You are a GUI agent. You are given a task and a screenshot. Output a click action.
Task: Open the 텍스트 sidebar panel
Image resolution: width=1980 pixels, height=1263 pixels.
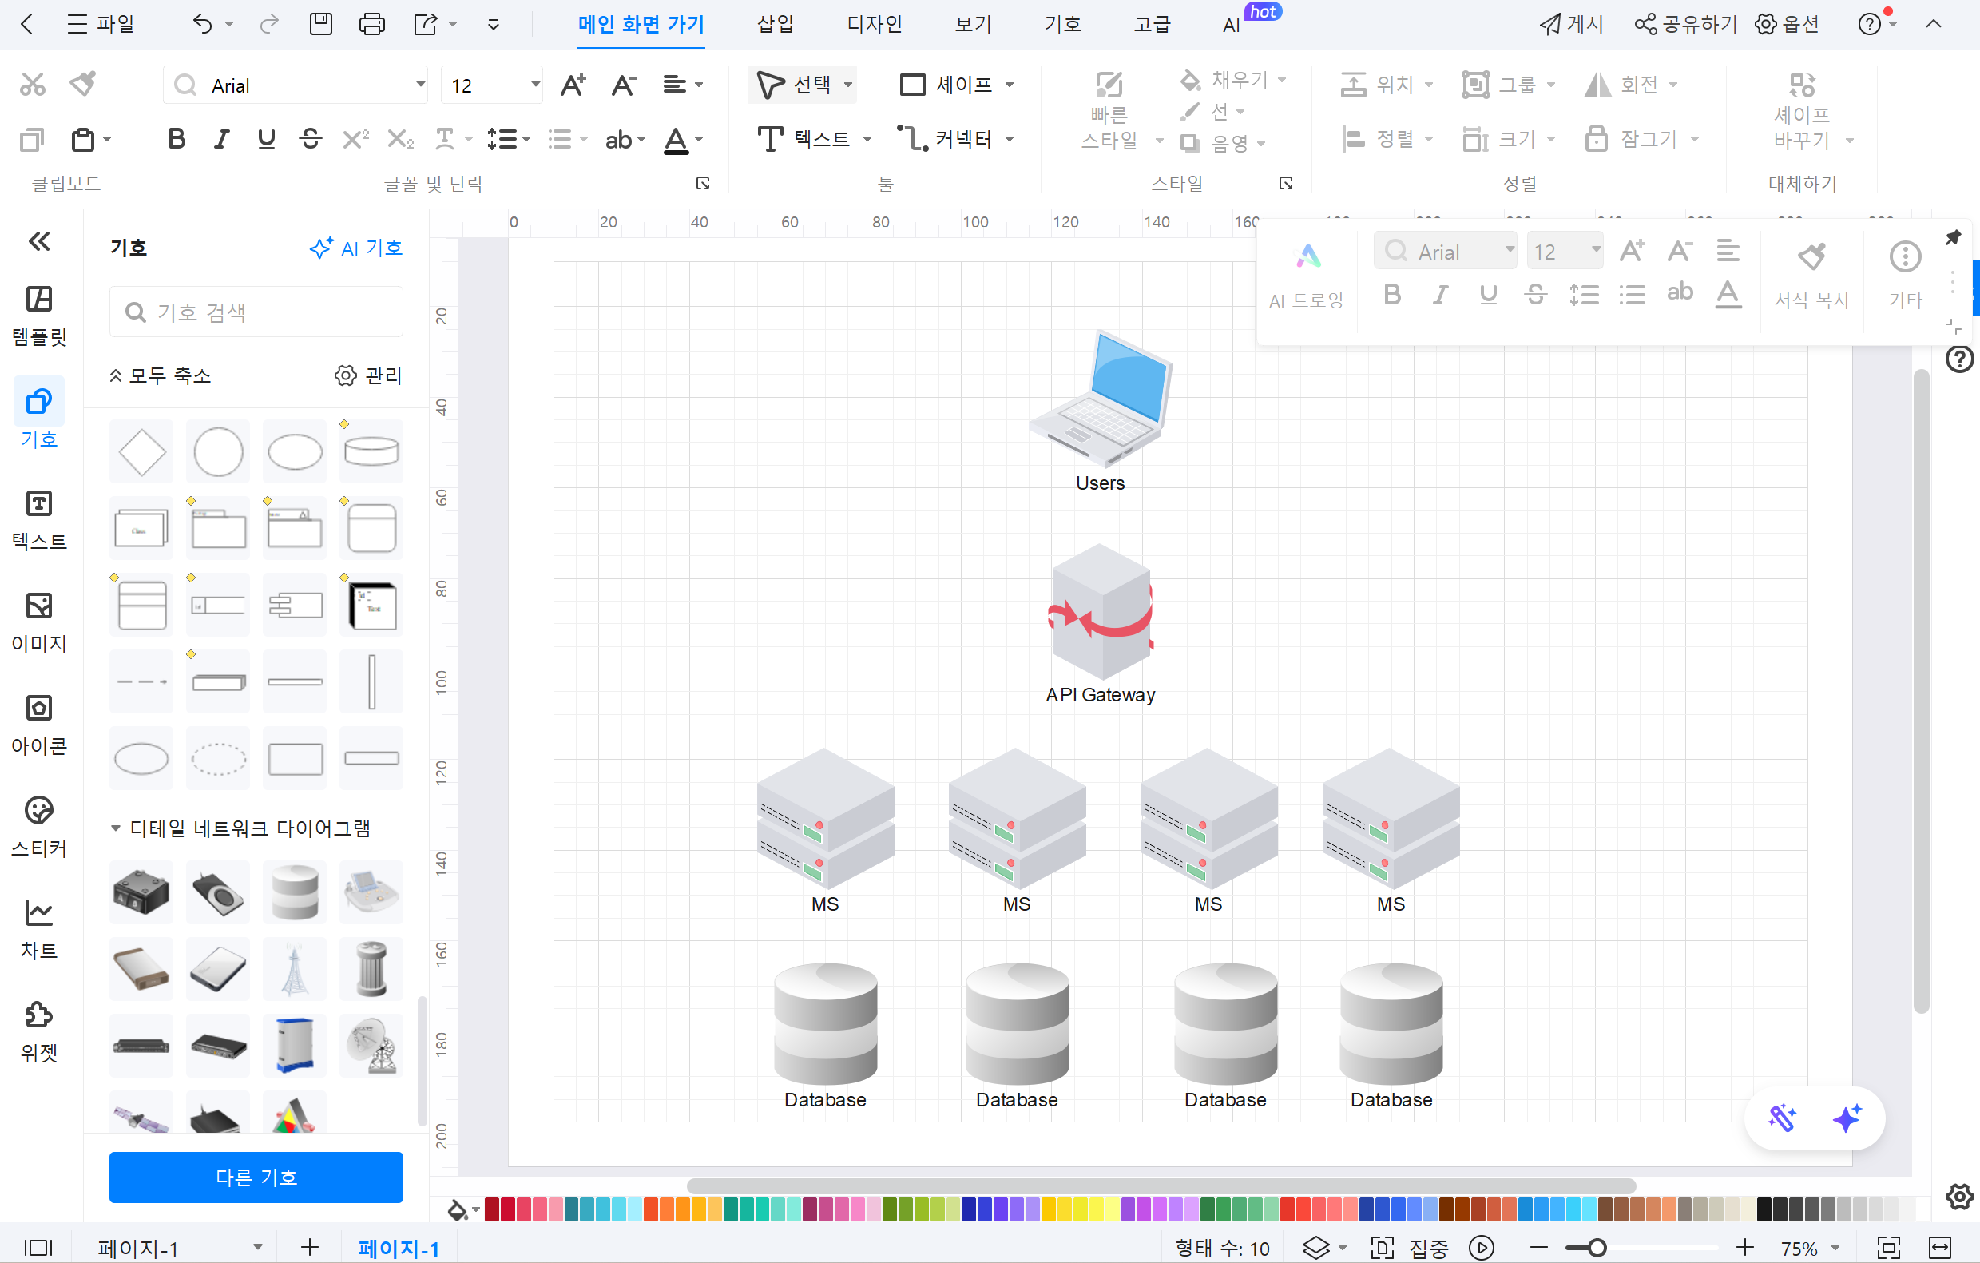tap(39, 520)
